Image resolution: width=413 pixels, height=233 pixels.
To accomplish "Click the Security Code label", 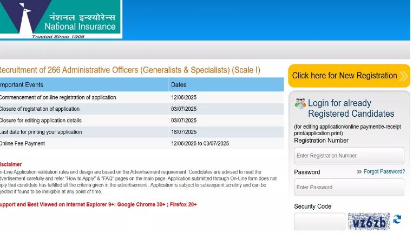I will click(313, 207).
